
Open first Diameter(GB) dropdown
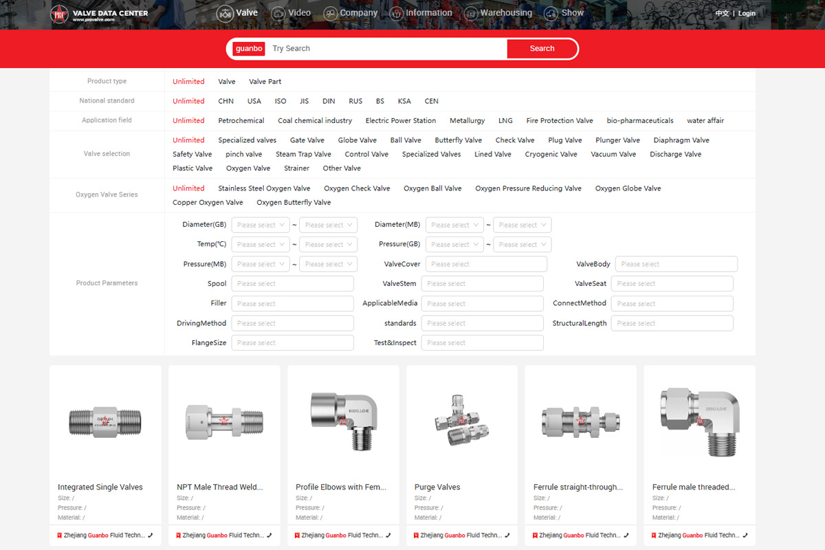pyautogui.click(x=260, y=225)
